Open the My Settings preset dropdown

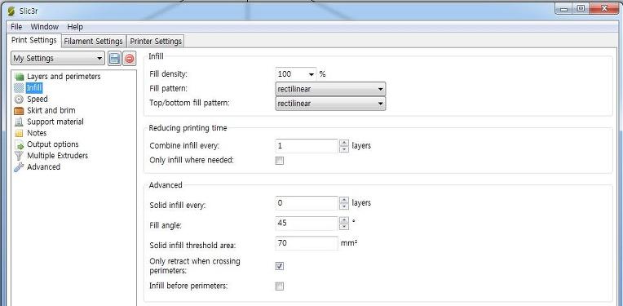(x=58, y=59)
